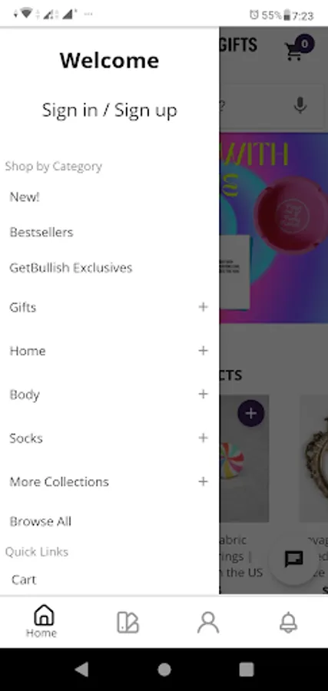Image resolution: width=328 pixels, height=691 pixels.
Task: Open the chat message bubble button
Action: (293, 559)
